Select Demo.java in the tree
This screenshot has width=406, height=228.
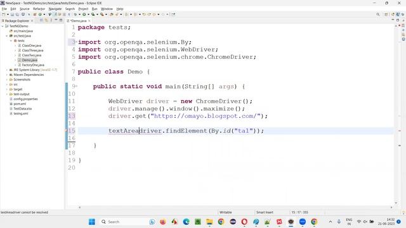point(30,60)
